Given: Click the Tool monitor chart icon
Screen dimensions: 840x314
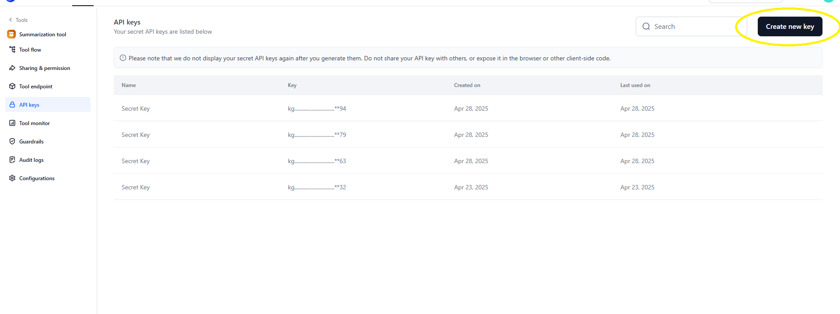Looking at the screenshot, I should [x=12, y=123].
